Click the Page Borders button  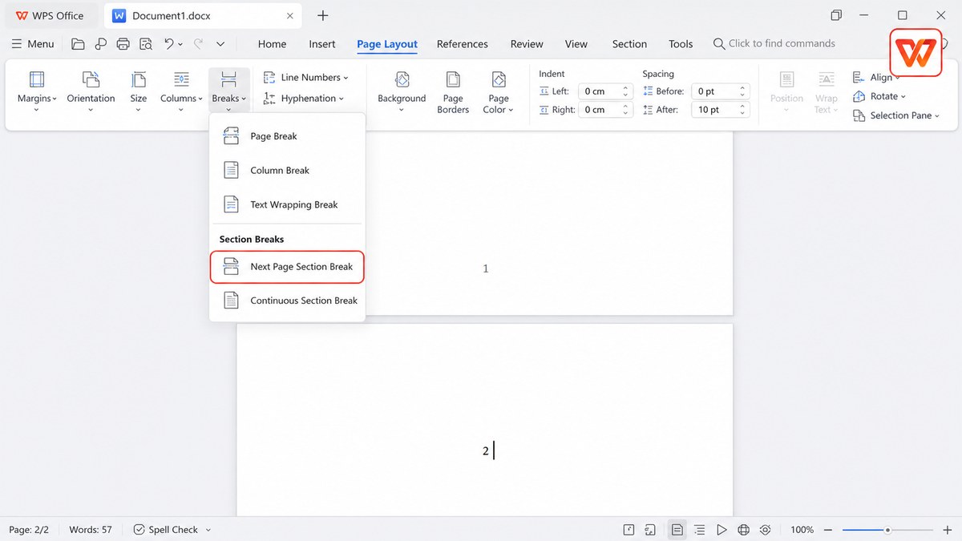pyautogui.click(x=453, y=91)
